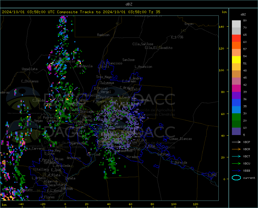Click the 'Tres_Mayo' map label

point(104,77)
